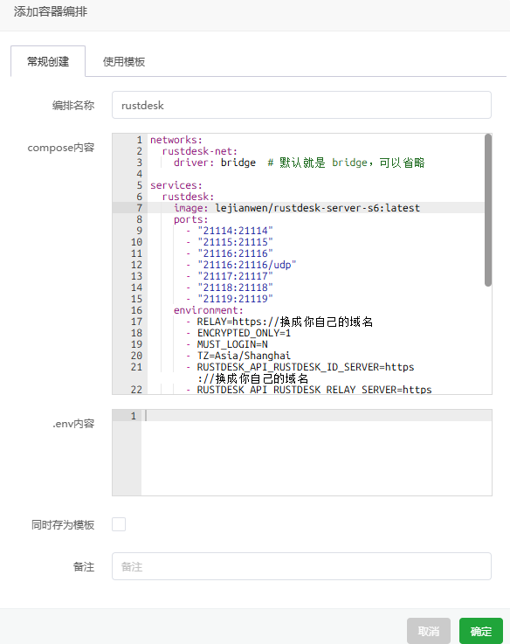Click line containing 'networks:'

coord(176,140)
